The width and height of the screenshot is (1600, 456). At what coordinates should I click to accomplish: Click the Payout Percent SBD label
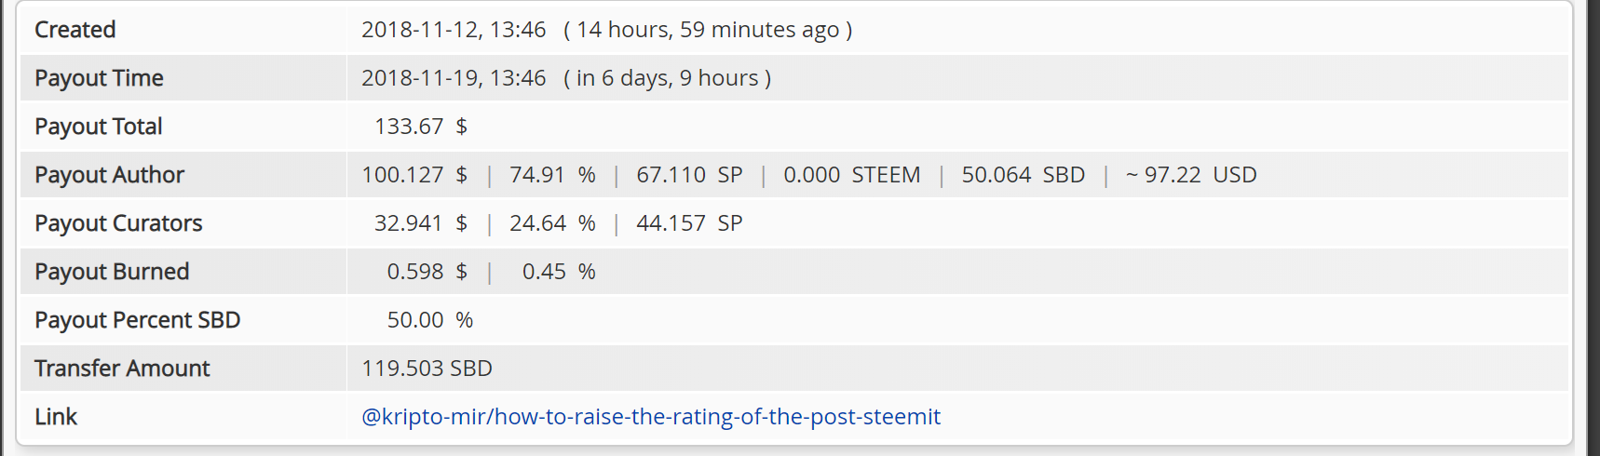(x=137, y=320)
